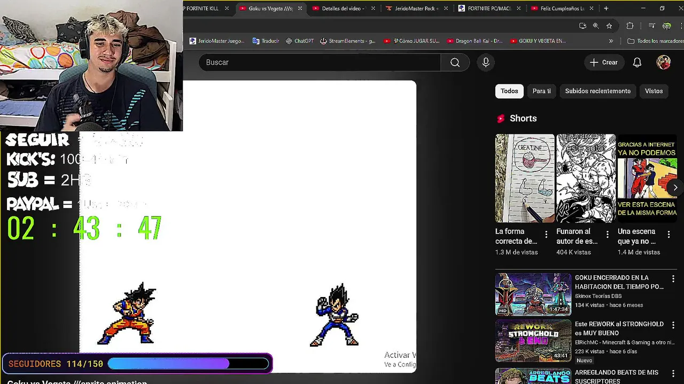This screenshot has height=384, width=684.
Task: Open browser extensions puzzle icon
Action: (630, 26)
